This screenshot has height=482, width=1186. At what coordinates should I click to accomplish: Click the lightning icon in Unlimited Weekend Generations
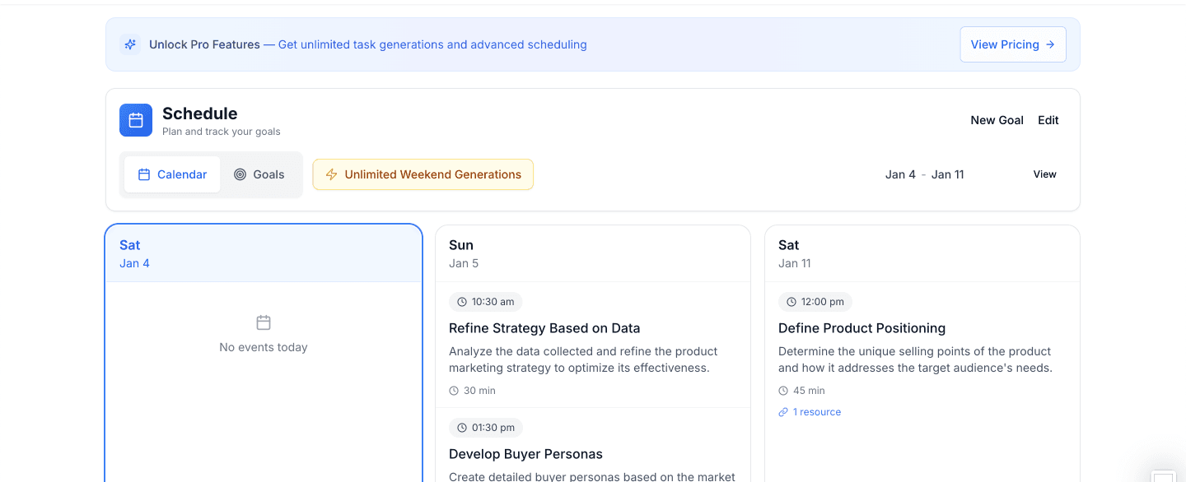pos(332,174)
